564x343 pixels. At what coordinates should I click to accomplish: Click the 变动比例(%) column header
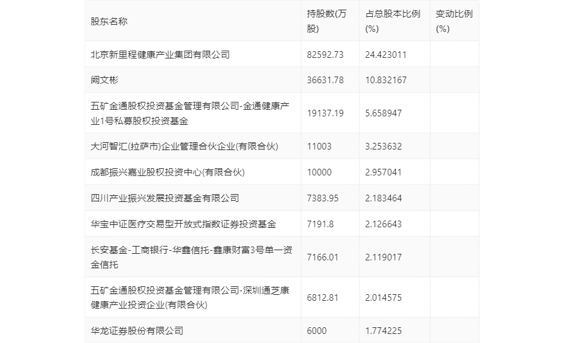click(454, 21)
